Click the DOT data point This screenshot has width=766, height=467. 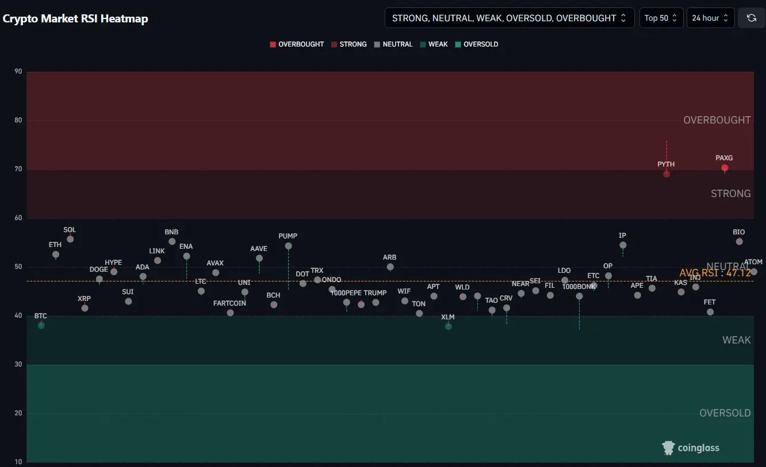(303, 284)
